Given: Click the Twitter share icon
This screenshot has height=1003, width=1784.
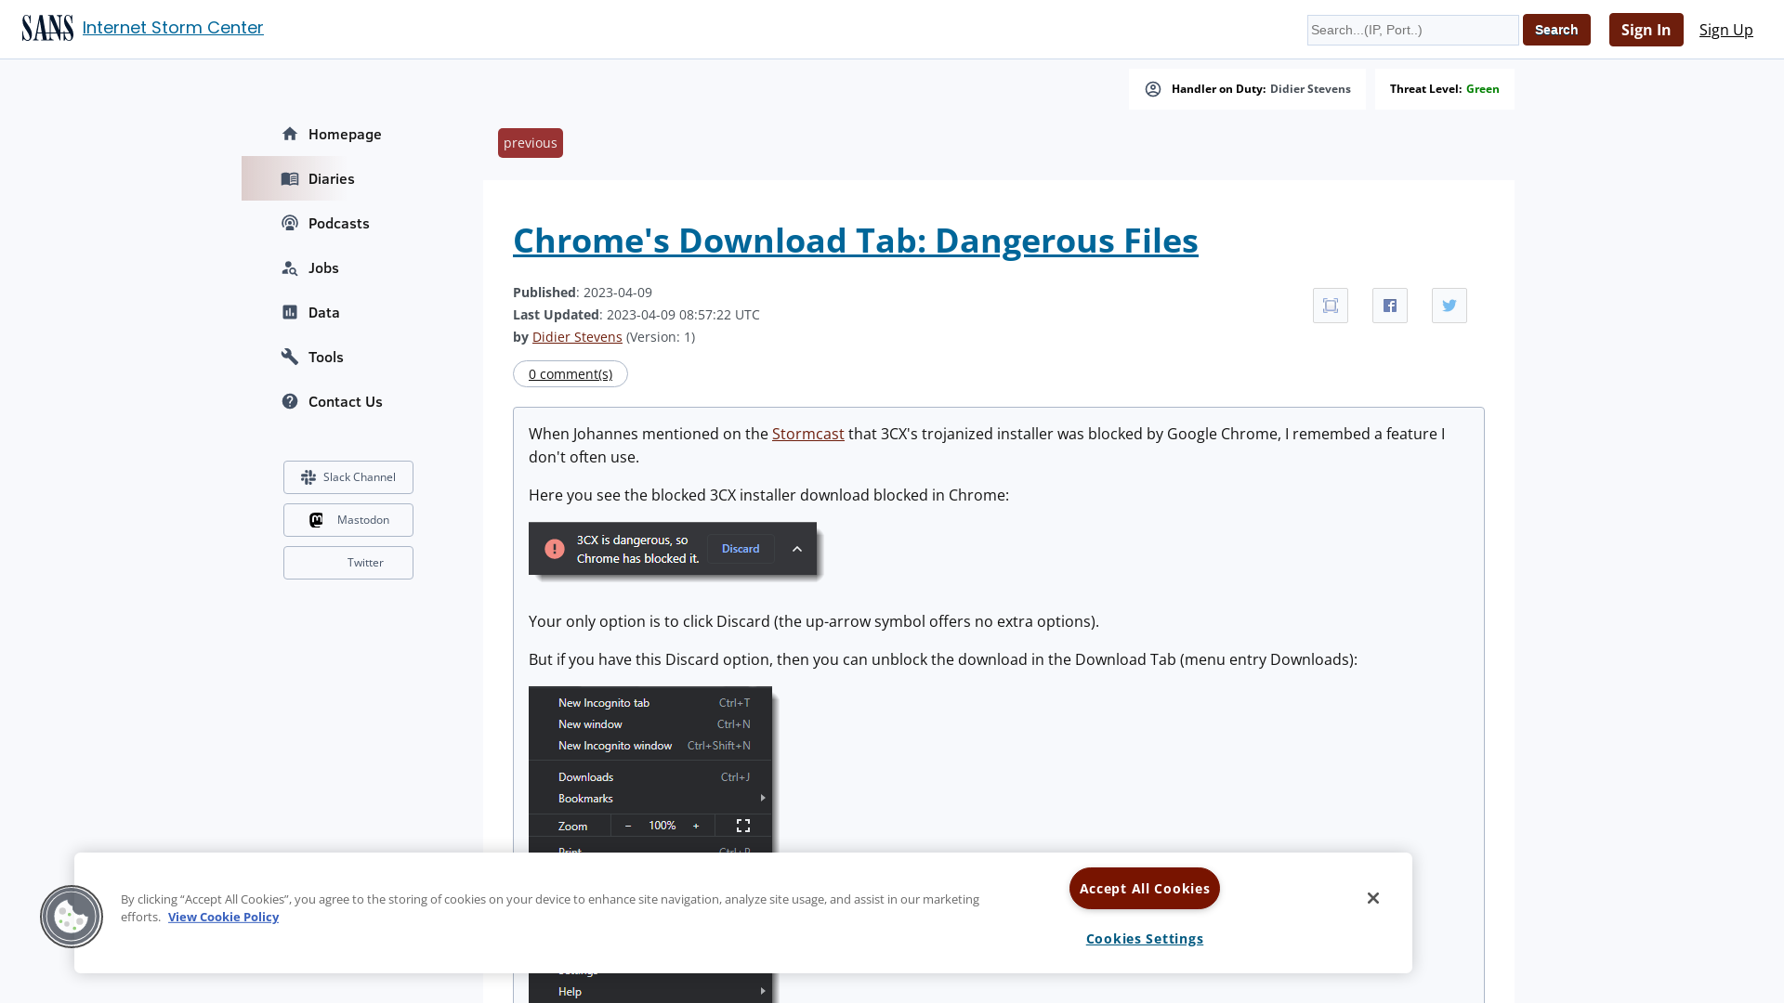Looking at the screenshot, I should click(1449, 305).
